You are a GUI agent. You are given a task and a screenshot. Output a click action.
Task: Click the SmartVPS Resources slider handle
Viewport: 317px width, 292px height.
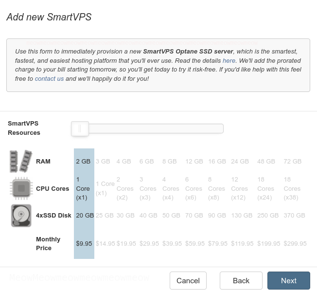pos(80,128)
